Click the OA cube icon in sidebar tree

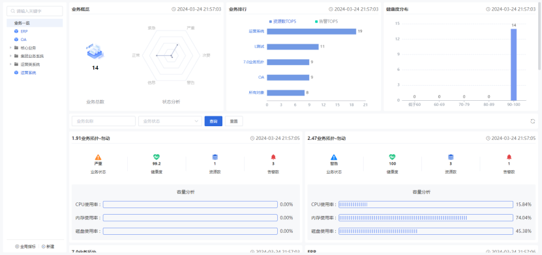pos(16,40)
